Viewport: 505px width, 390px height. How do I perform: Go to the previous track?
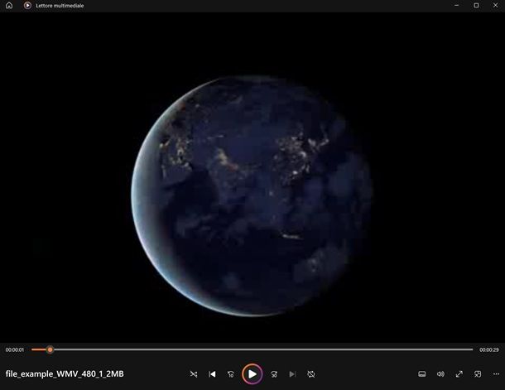pyautogui.click(x=213, y=374)
